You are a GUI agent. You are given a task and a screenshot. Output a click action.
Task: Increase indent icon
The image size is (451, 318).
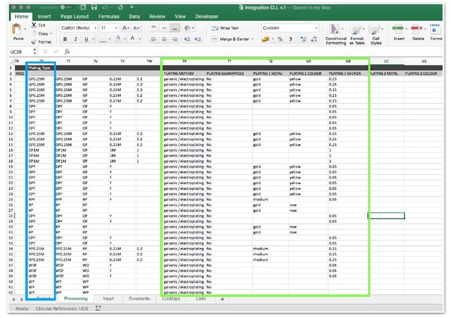197,39
